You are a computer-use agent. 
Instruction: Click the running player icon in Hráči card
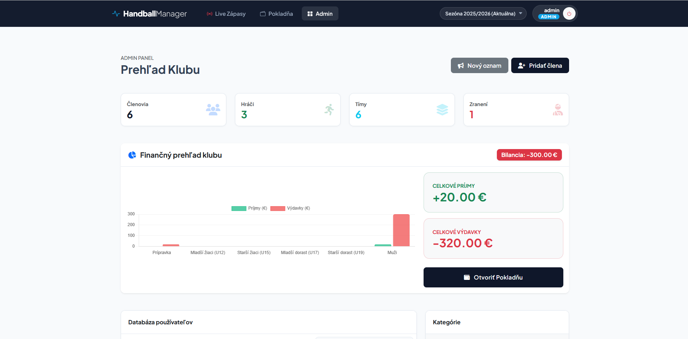[329, 110]
